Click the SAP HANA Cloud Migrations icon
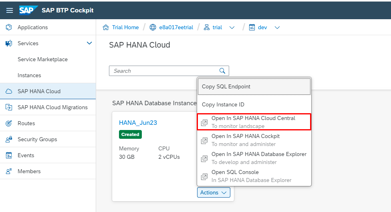391x212 pixels. (9, 107)
